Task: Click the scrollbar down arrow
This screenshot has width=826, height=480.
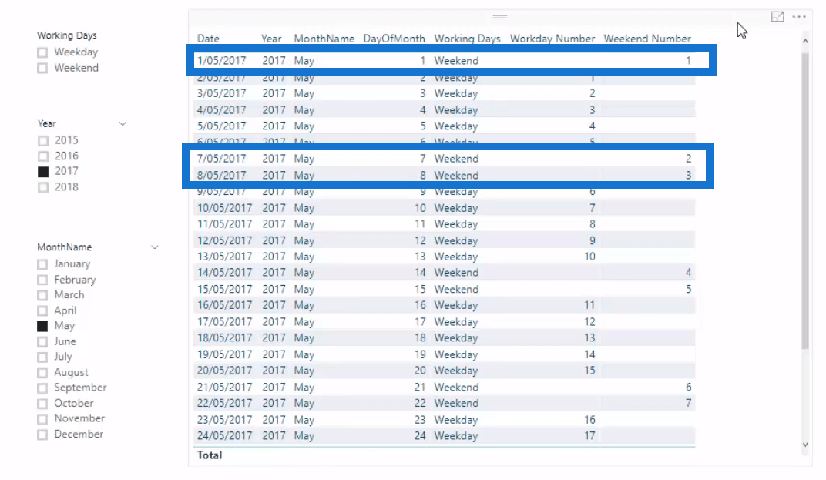Action: pyautogui.click(x=805, y=444)
